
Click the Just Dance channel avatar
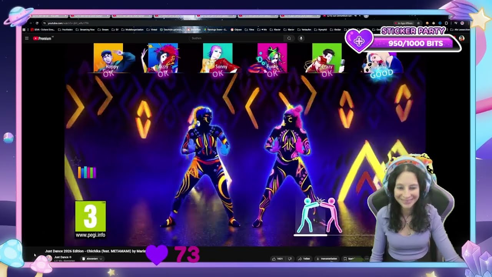49,258
